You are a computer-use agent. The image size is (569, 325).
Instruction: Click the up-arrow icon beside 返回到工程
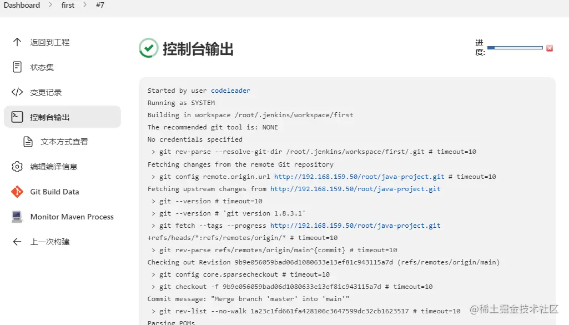[17, 42]
